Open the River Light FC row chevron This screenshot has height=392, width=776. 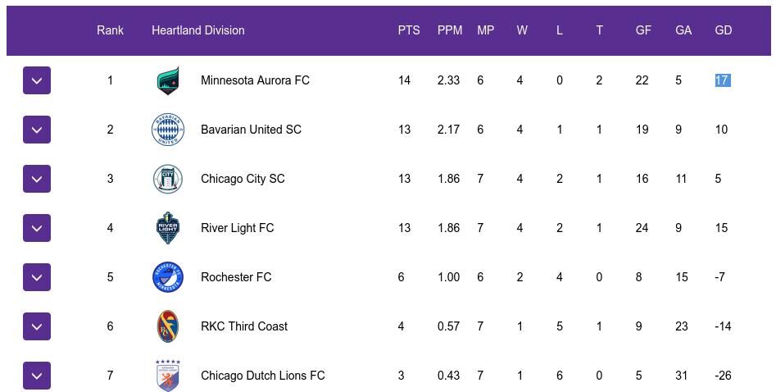pyautogui.click(x=37, y=228)
